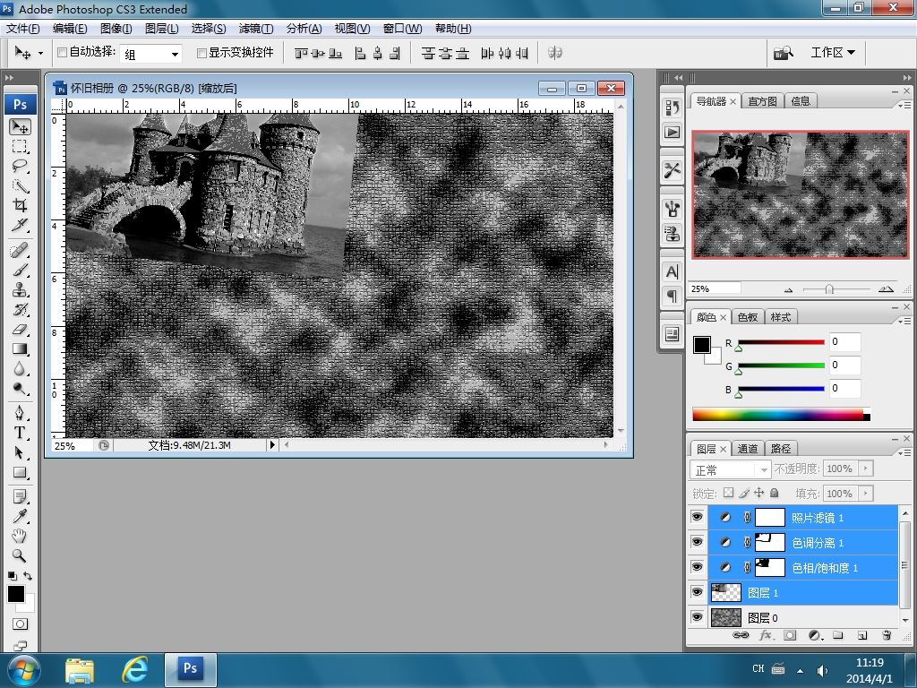Switch to the 通道 tab
917x688 pixels.
tap(748, 449)
